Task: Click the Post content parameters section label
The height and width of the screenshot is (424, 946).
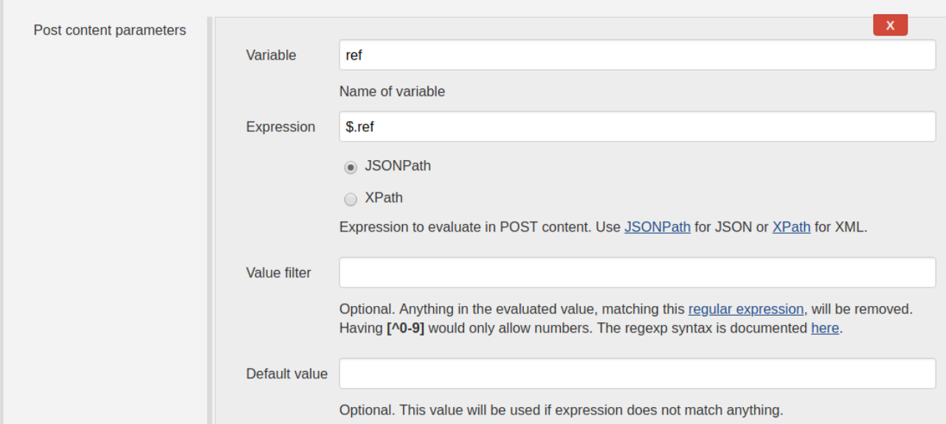Action: pos(110,30)
